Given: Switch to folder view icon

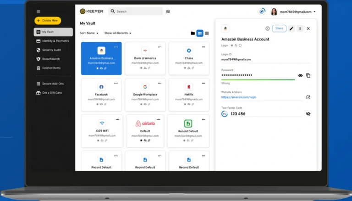Looking at the screenshot, I should tap(192, 33).
